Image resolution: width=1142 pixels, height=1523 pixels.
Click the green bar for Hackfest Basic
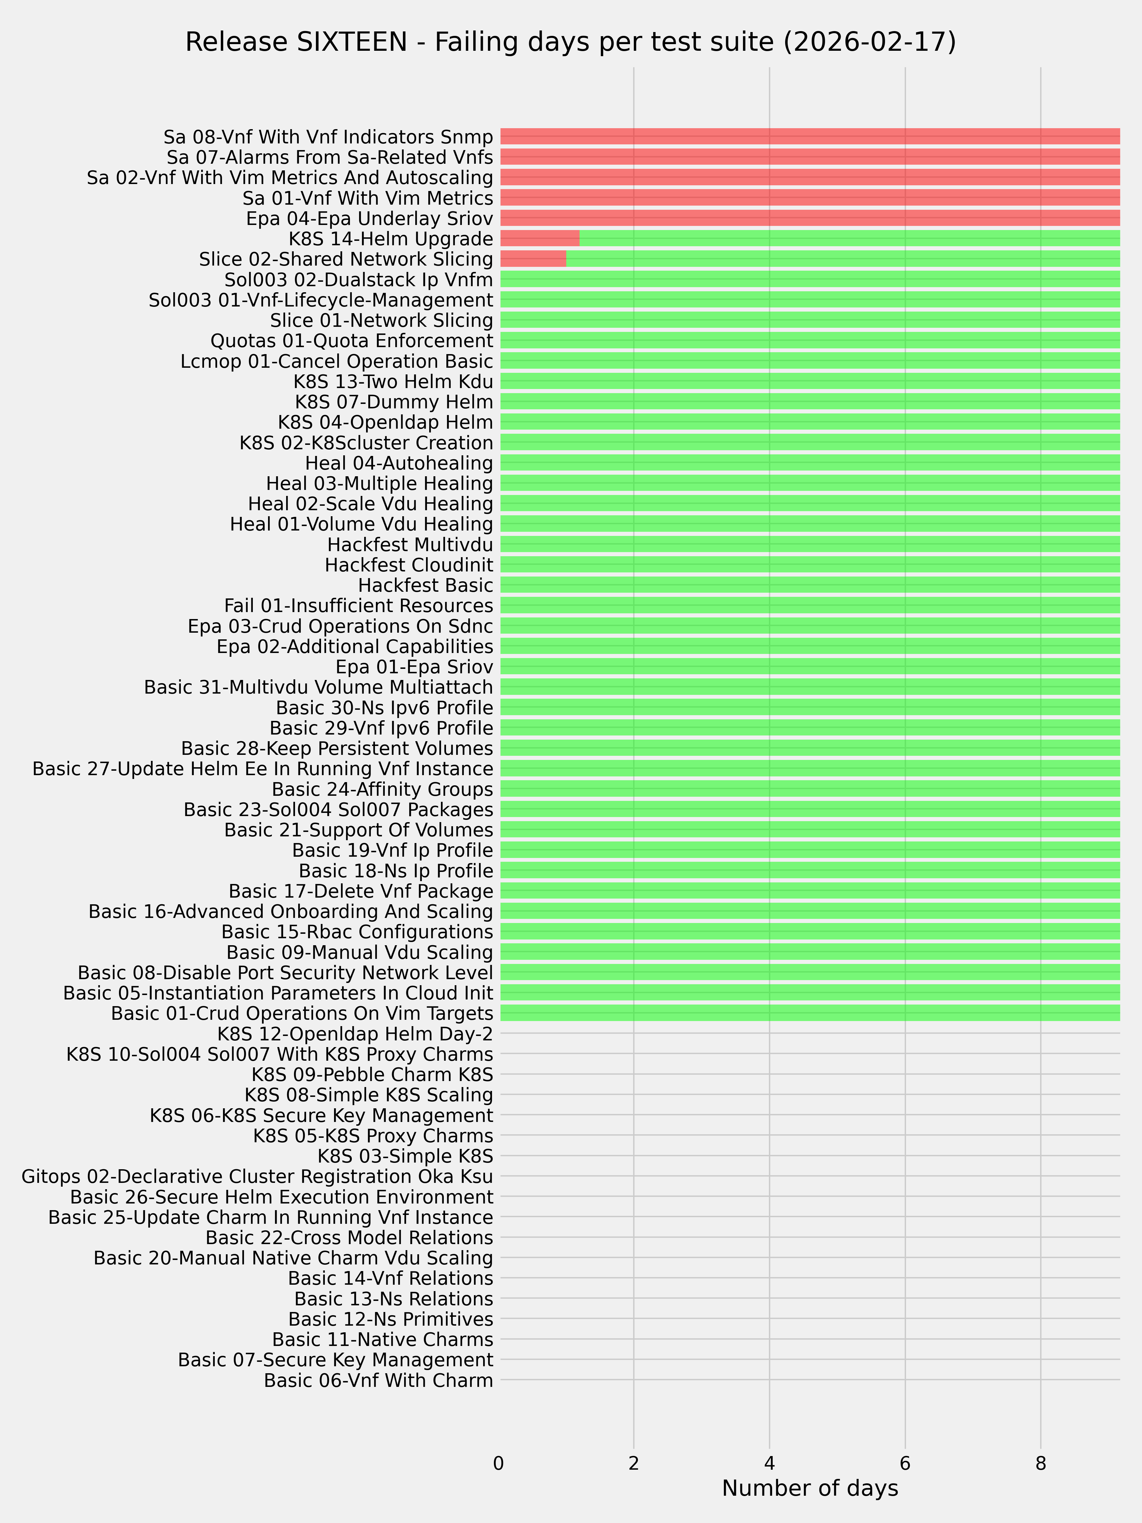coord(810,585)
